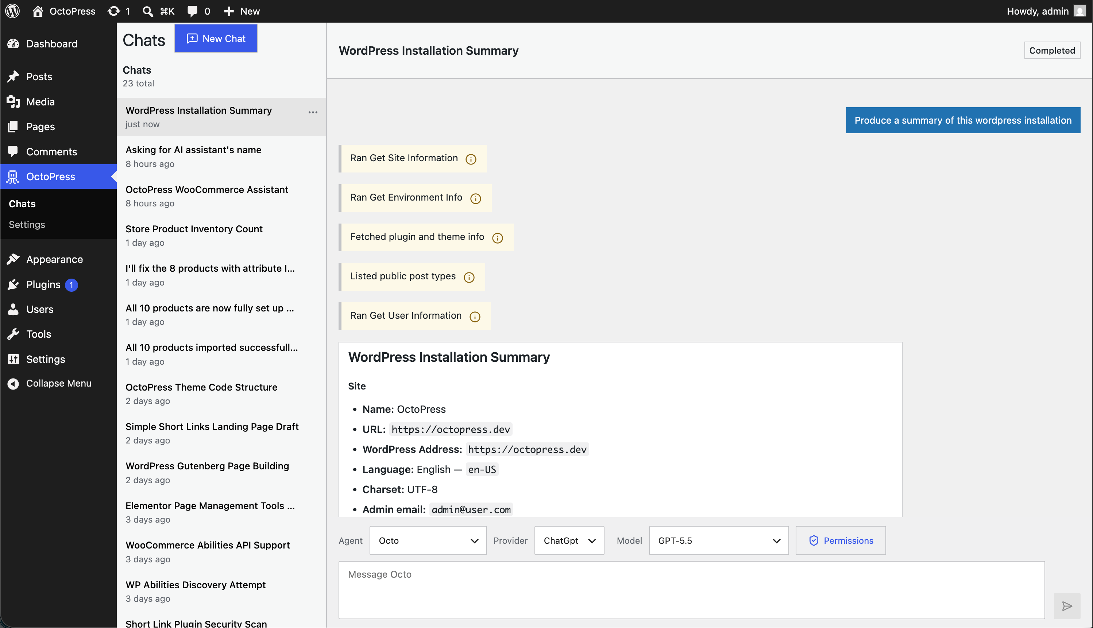Image resolution: width=1093 pixels, height=628 pixels.
Task: Open Elementor Page Management Tools chat
Action: point(221,512)
